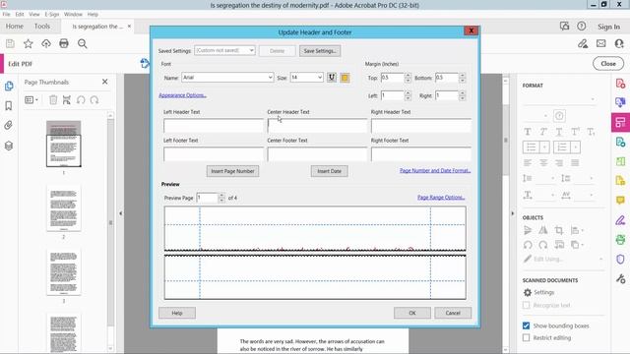Click the scanned documents Settings gear
This screenshot has width=630, height=354.
coord(528,293)
